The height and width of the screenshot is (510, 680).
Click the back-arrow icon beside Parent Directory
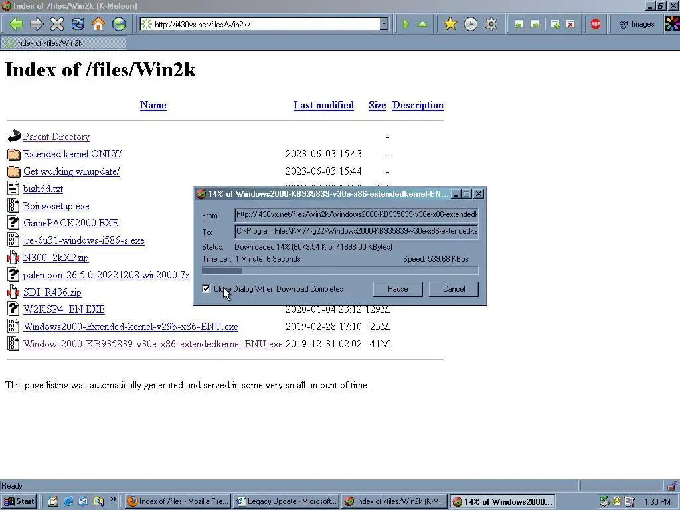[13, 137]
